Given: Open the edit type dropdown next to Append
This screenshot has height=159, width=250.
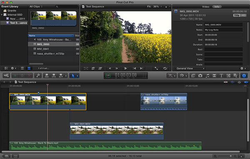Looking at the screenshot, I should pyautogui.click(x=65, y=76).
